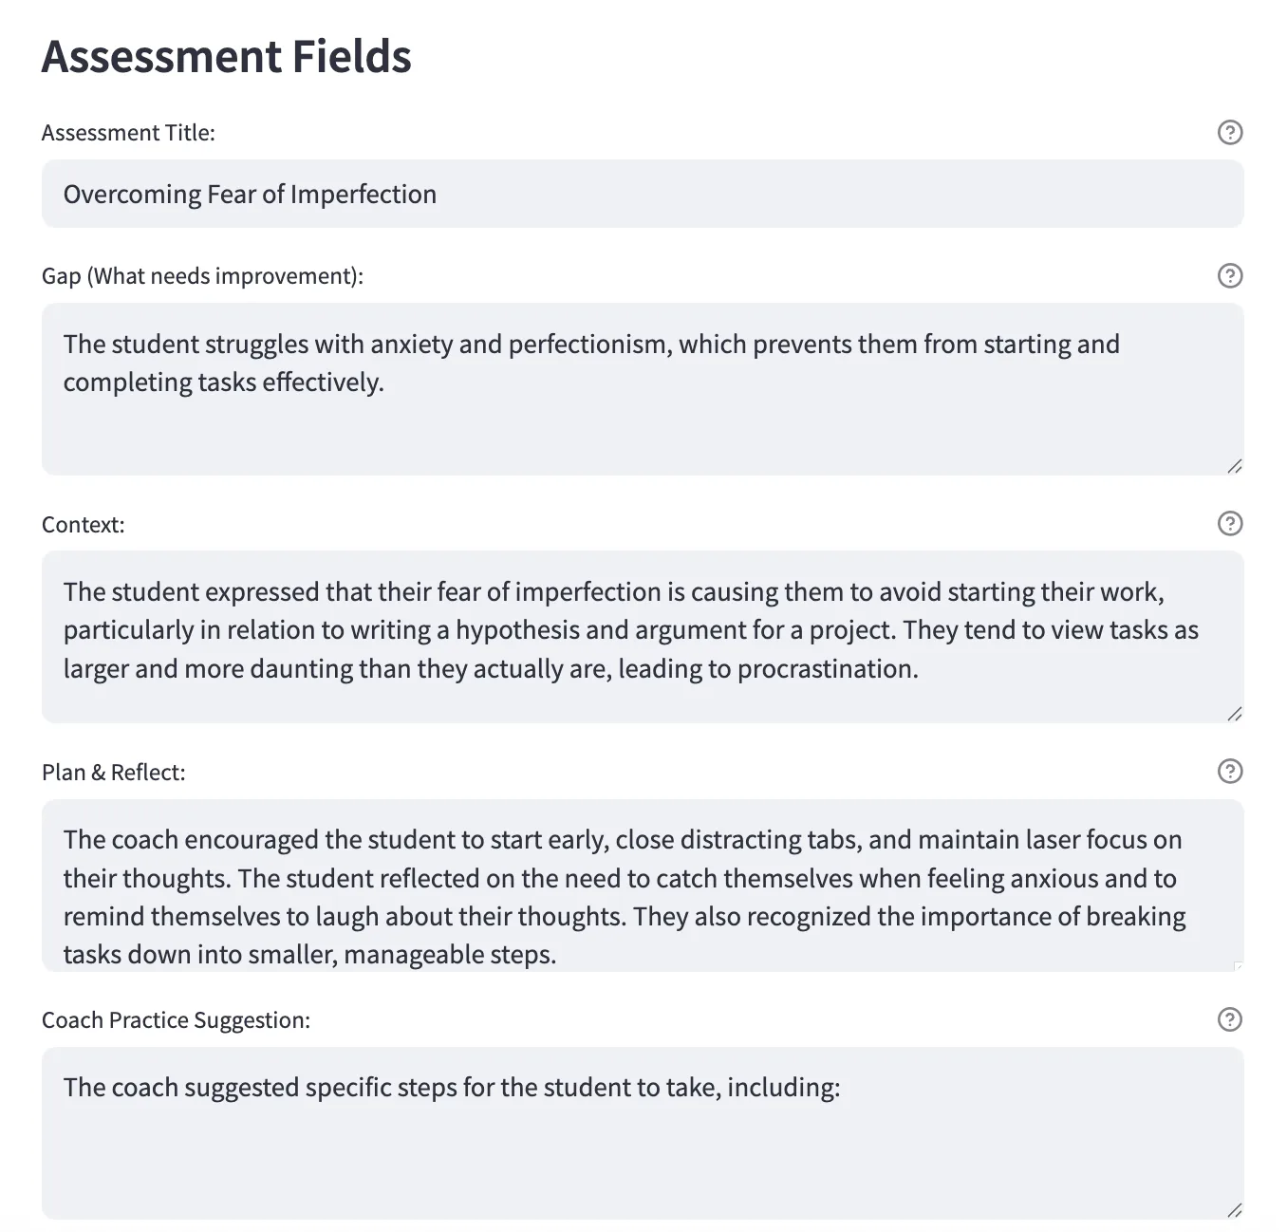
Task: Click the Coach Practice Suggestion label
Action: point(176,1019)
